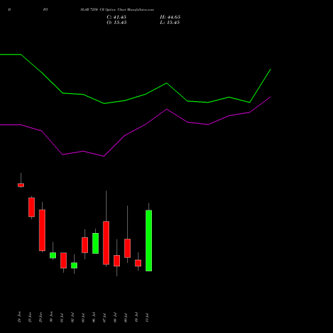Viewport: 333px width, 333px height.
Task: Select the small red candle above 24 Jun
Action: coord(21,185)
